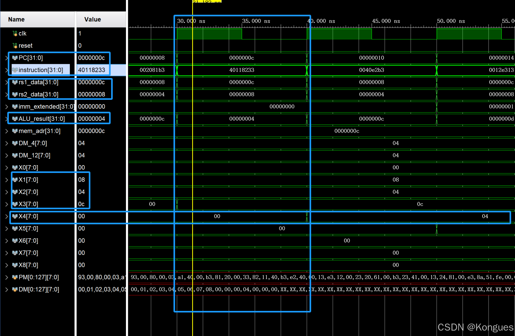
Task: Click the ALU_result bus icon
Action: pyautogui.click(x=15, y=119)
